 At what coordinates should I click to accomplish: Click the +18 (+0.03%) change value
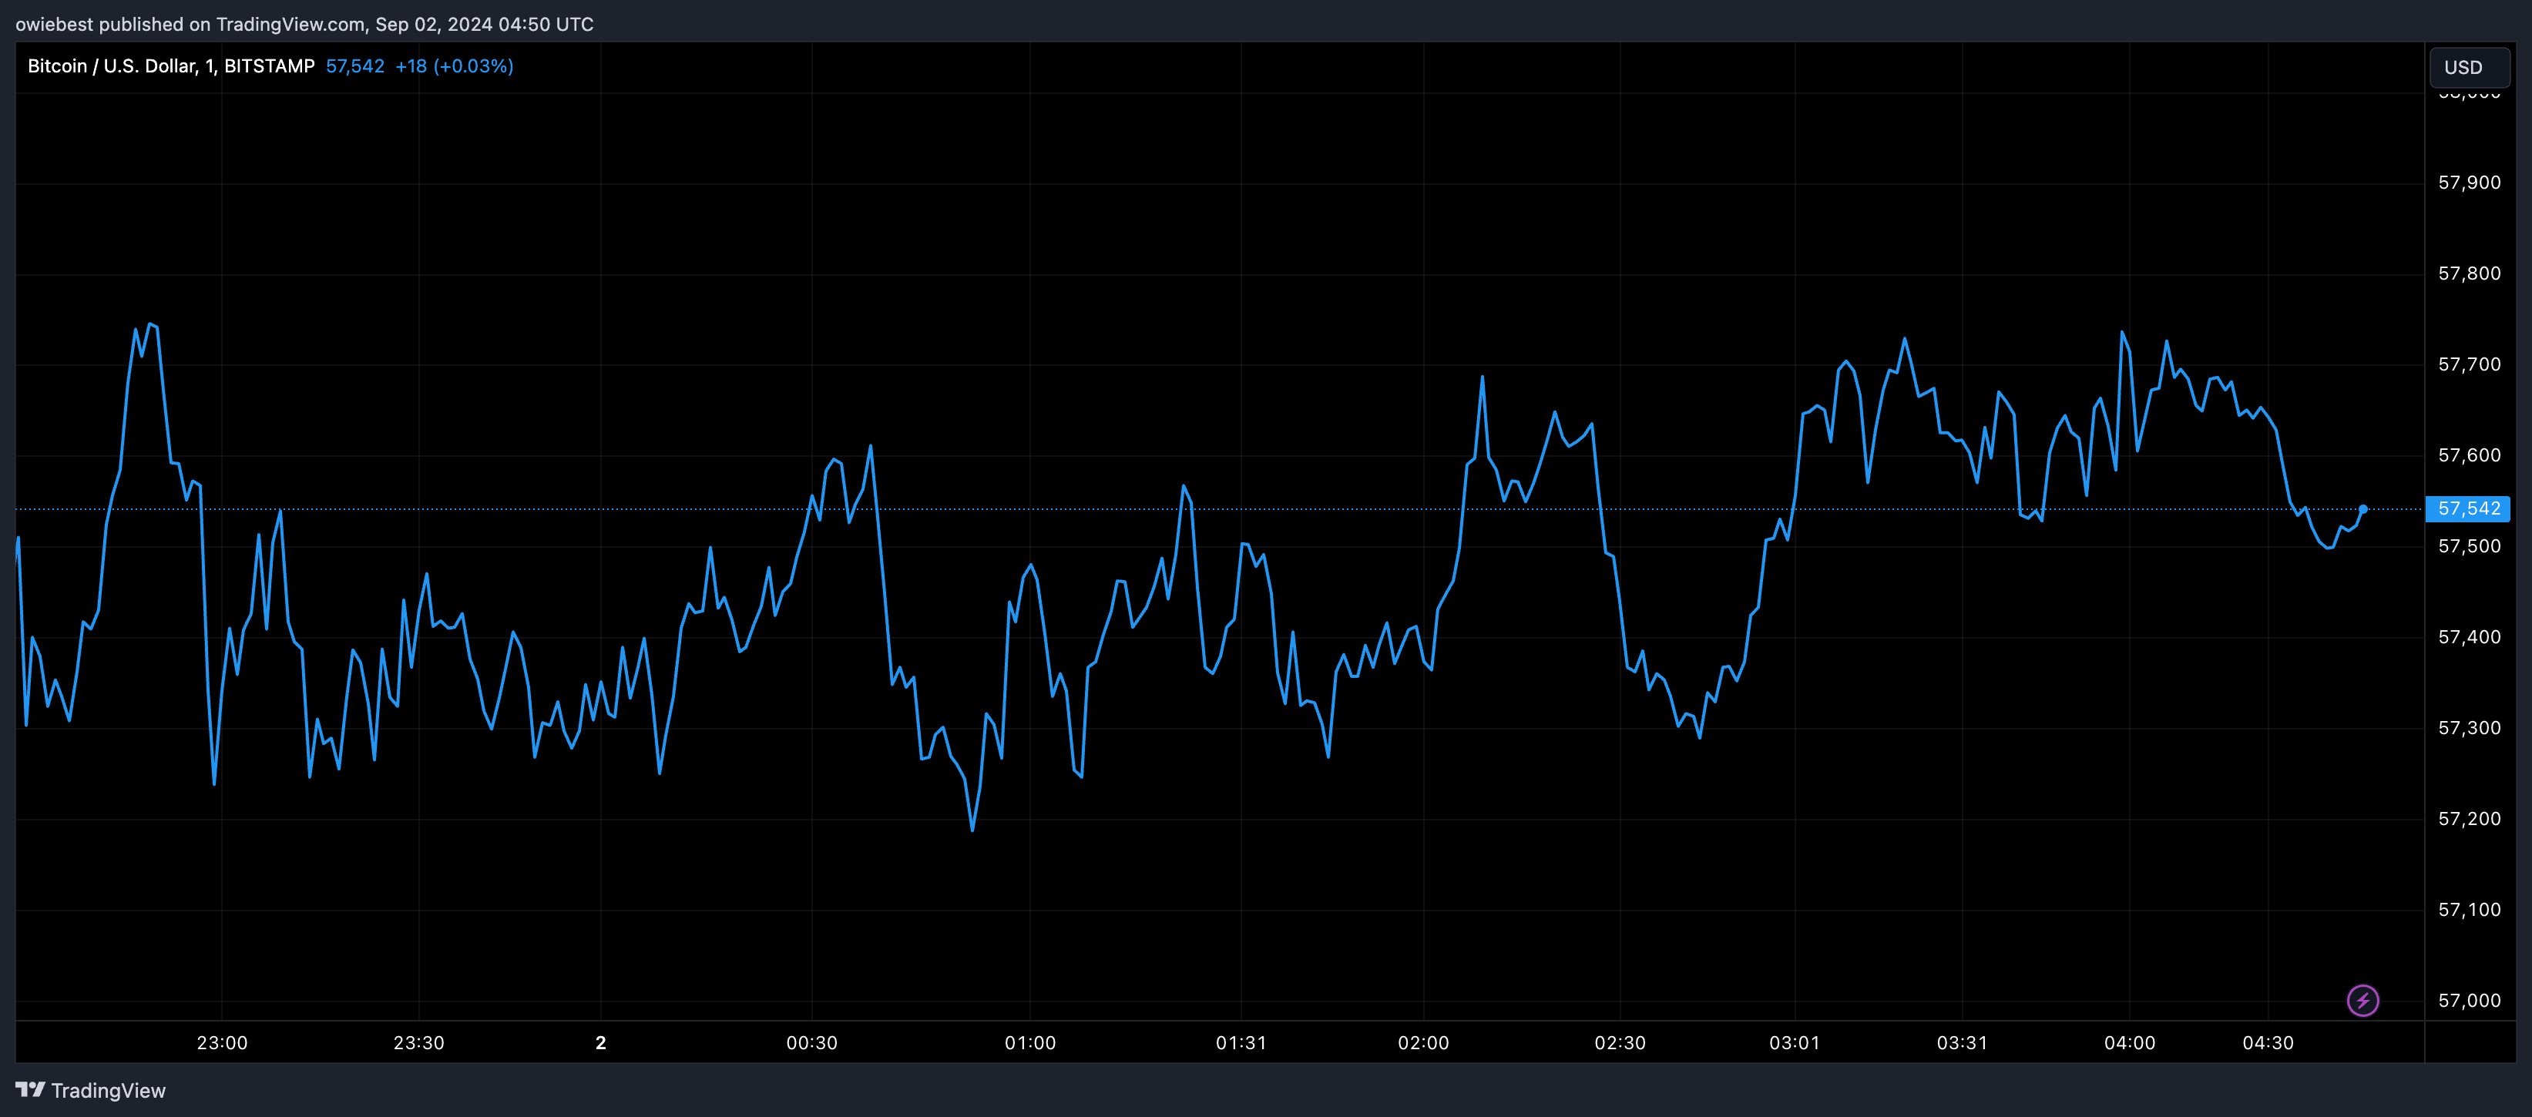click(x=454, y=65)
